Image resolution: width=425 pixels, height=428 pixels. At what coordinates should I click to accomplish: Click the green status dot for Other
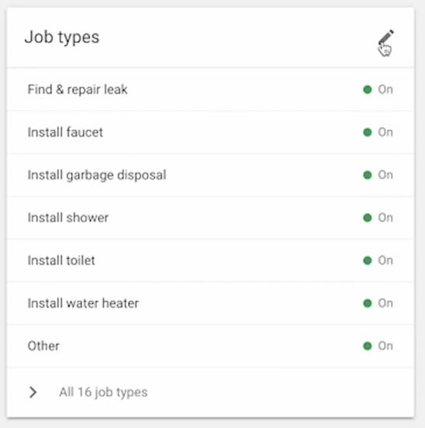click(368, 346)
